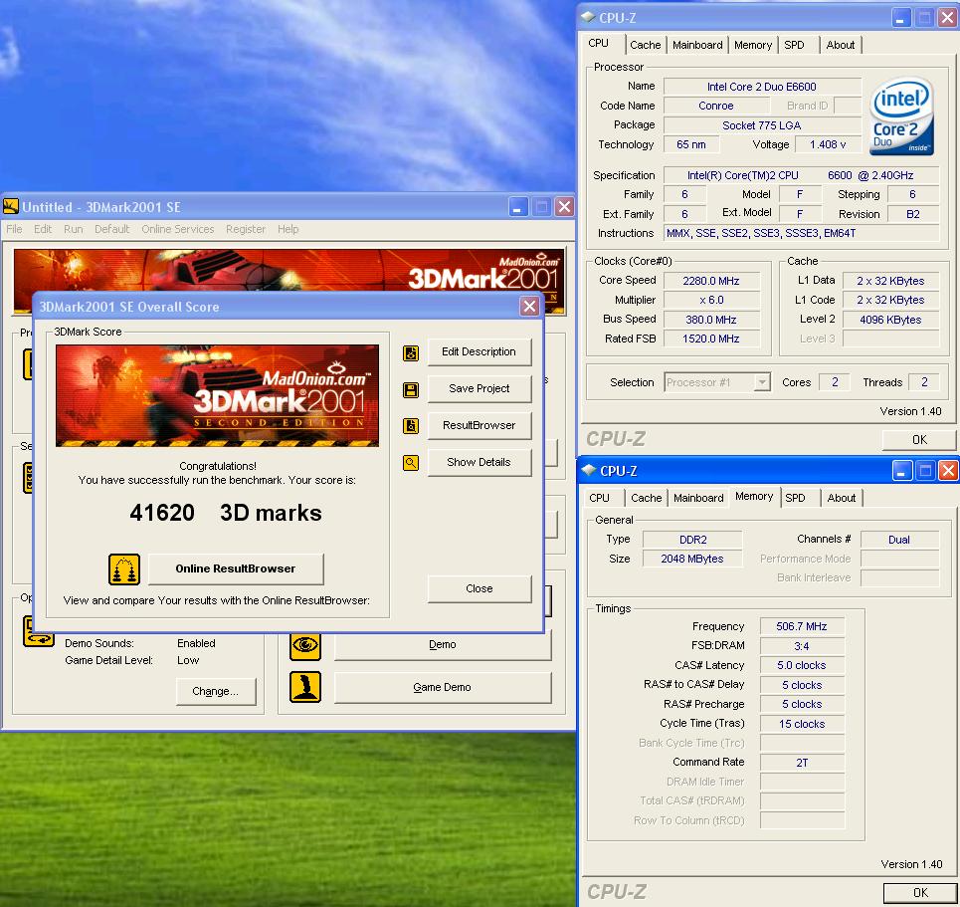
Task: Click the ResultBrowser button
Action: tap(479, 425)
